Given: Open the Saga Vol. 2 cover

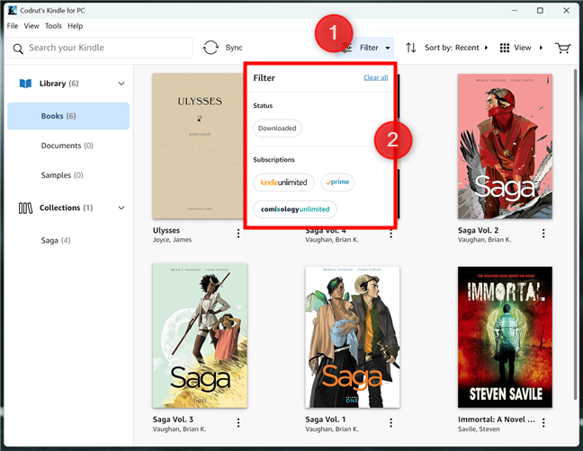Looking at the screenshot, I should (505, 146).
